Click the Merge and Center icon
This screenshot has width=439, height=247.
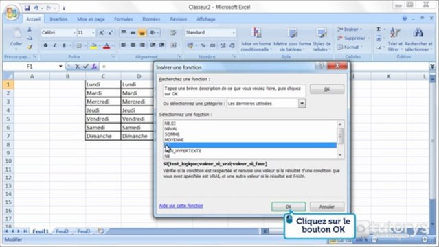point(173,45)
